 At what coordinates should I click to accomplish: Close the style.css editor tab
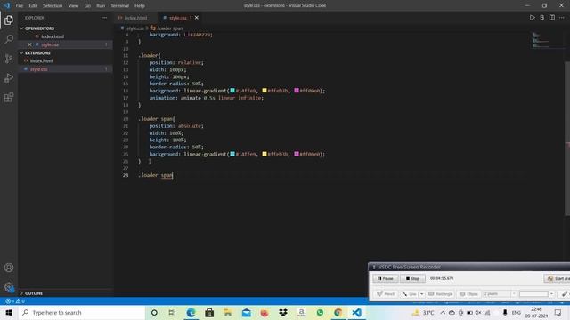[197, 18]
